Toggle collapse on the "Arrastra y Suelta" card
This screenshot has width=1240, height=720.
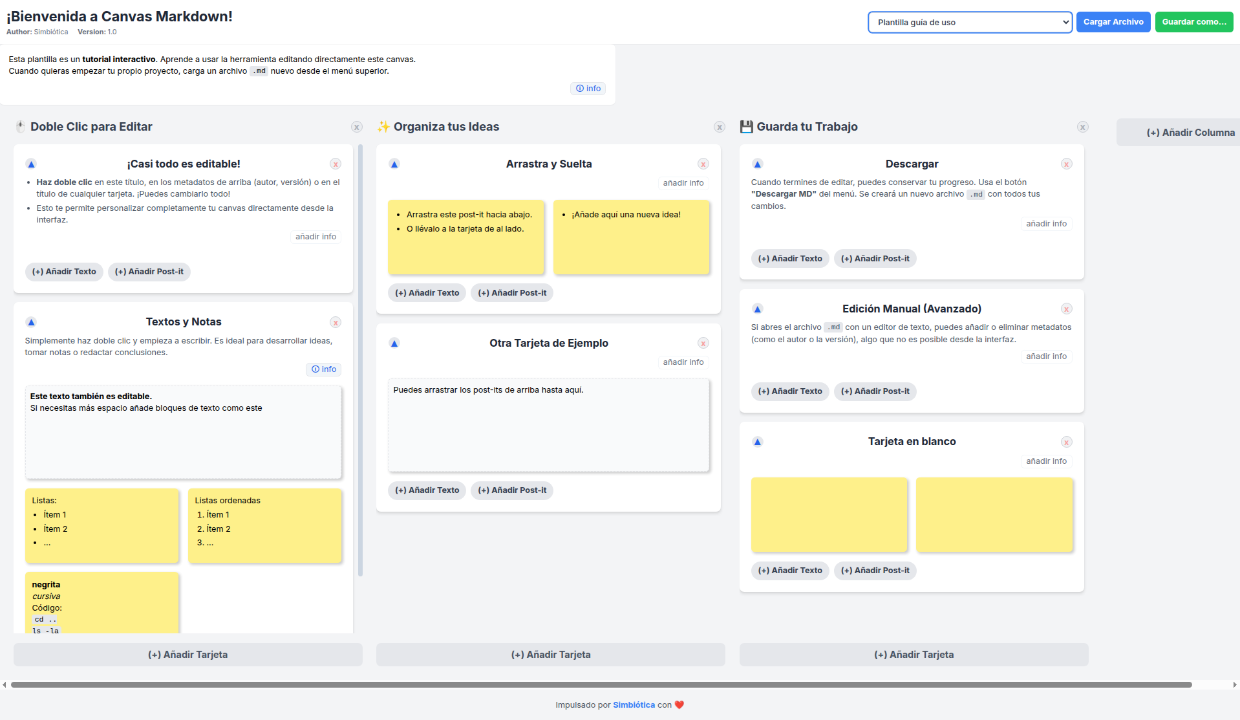pyautogui.click(x=394, y=164)
